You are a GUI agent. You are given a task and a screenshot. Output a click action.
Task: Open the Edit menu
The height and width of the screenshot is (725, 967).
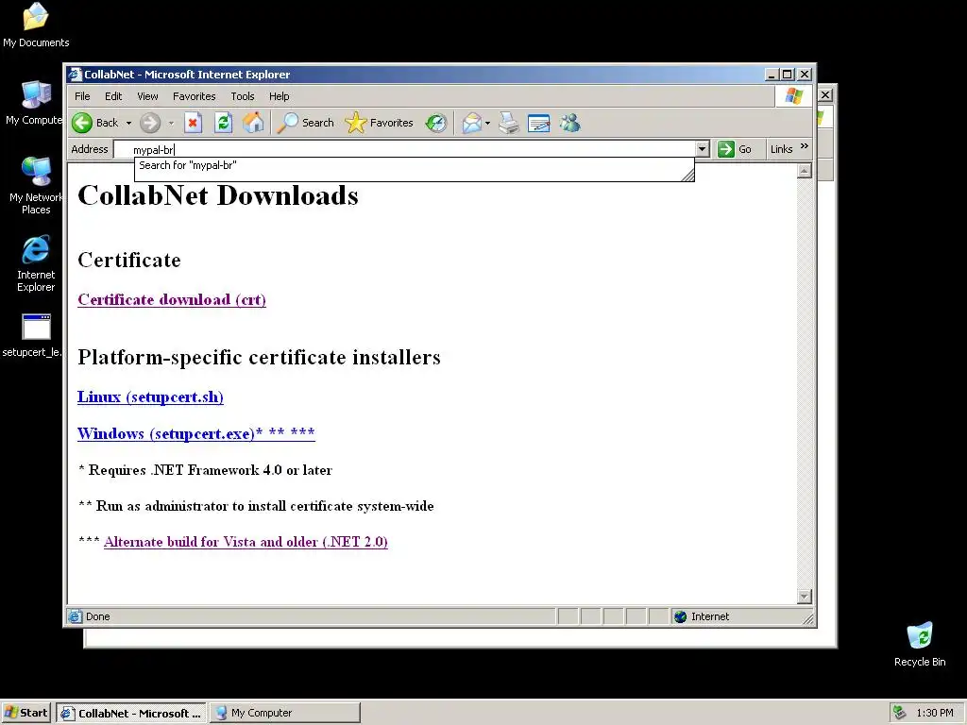[113, 96]
